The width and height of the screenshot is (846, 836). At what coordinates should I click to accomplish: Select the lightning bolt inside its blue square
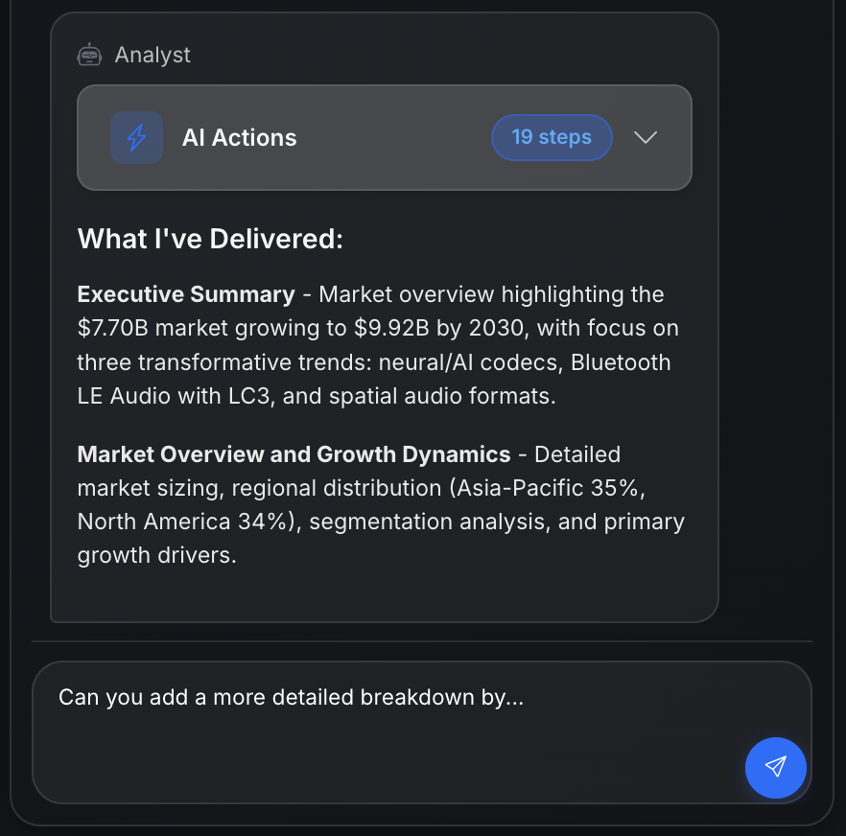(x=136, y=137)
